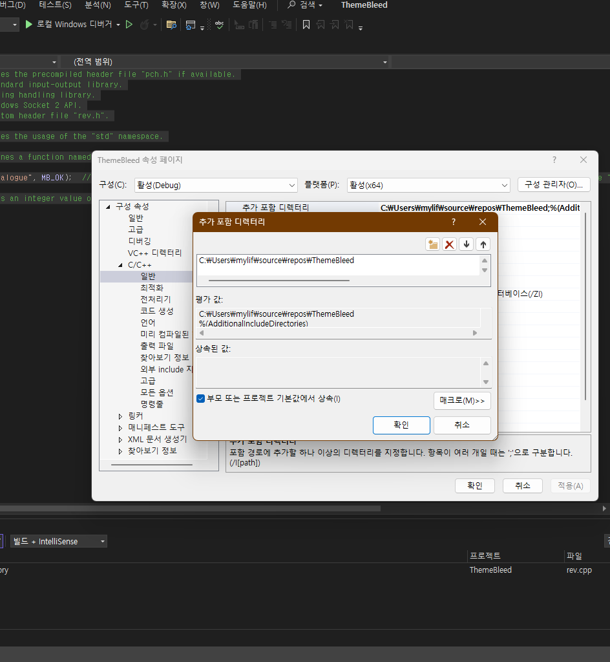610x662 pixels.
Task: Click rev.cpp in the error list
Action: coord(579,570)
